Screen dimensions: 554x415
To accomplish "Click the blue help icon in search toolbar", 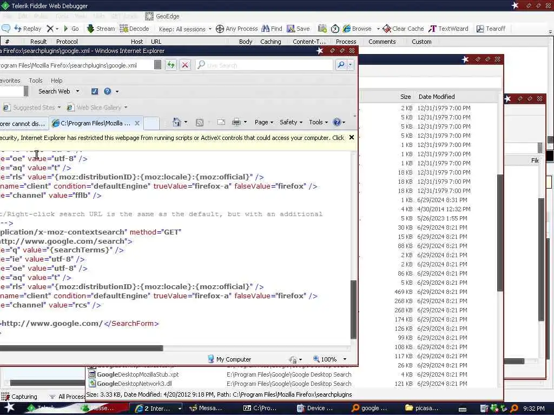I will [x=108, y=91].
